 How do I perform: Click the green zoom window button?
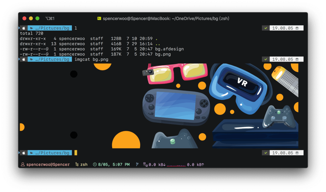[x=38, y=19]
